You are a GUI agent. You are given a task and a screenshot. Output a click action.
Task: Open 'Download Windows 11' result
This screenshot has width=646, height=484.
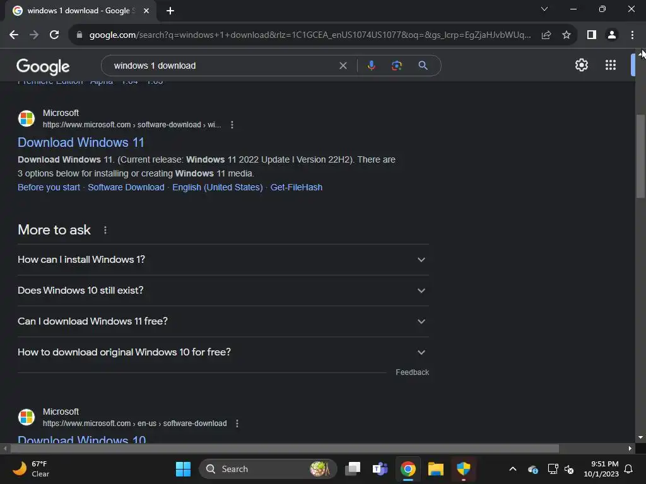(x=81, y=142)
